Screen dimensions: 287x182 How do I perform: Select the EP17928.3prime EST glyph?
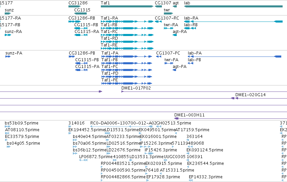click(x=147, y=180)
